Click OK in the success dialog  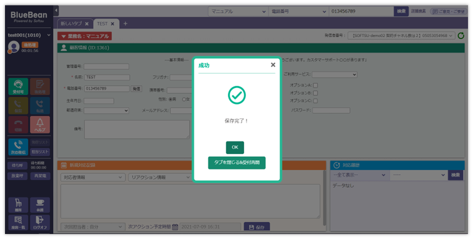(x=235, y=147)
